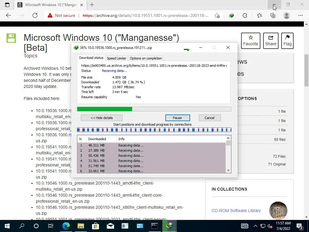Viewport: 309px width, 232px height.
Task: Open Microsoft Store from taskbar
Action: point(96,226)
